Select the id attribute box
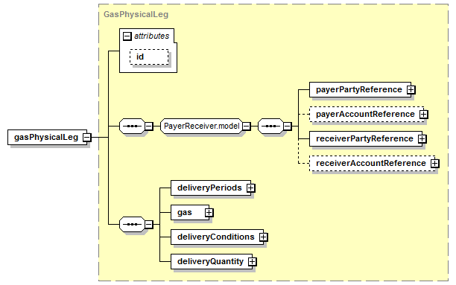Viewport: 456px width, 285px height. [149, 57]
